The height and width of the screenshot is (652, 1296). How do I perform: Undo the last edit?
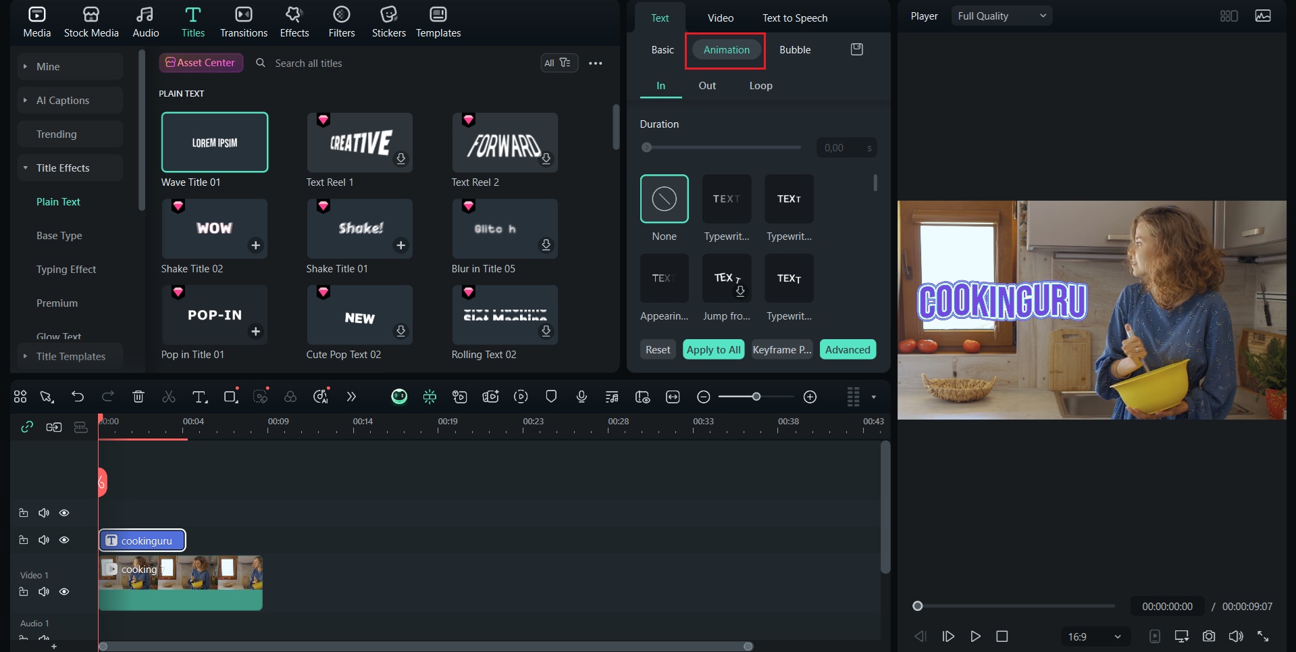coord(78,397)
